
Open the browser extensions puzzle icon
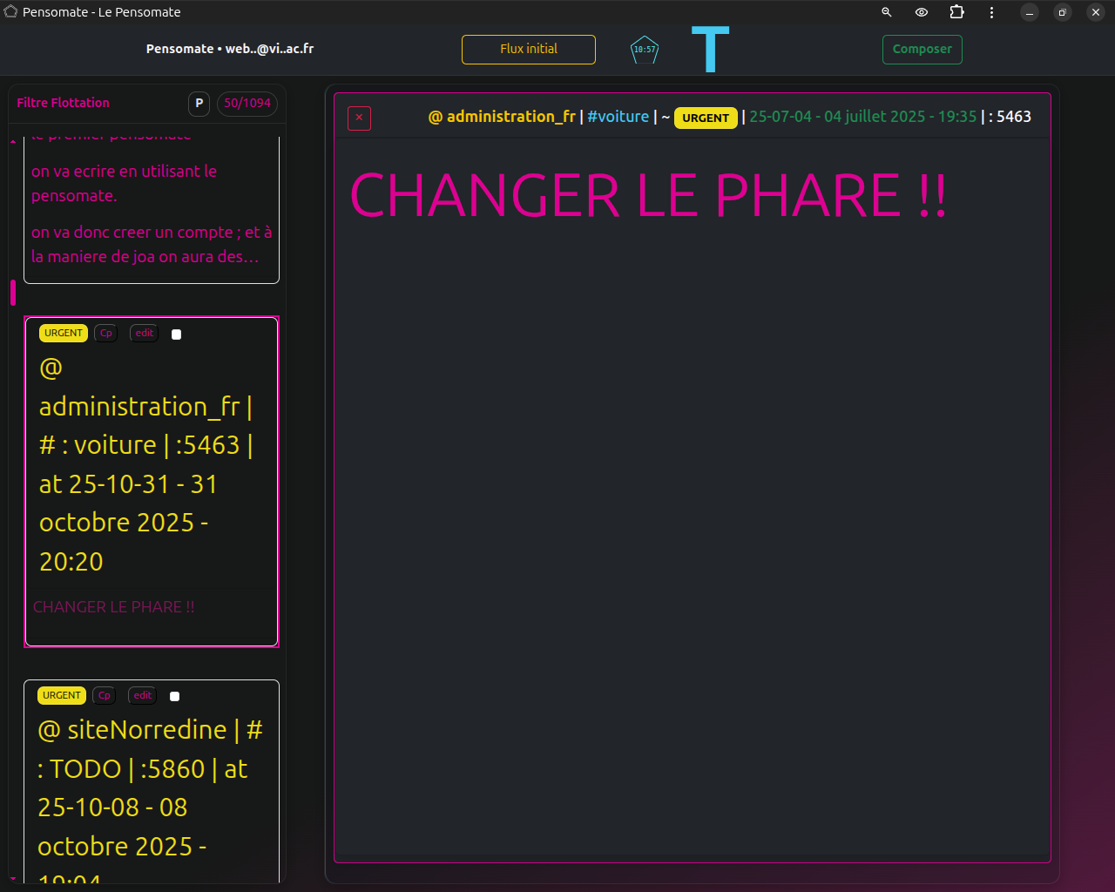956,12
